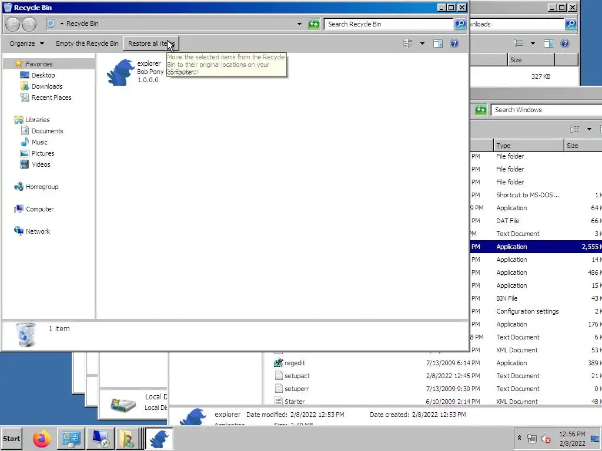Select Favorites in navigation pane
602x451 pixels.
pyautogui.click(x=39, y=64)
